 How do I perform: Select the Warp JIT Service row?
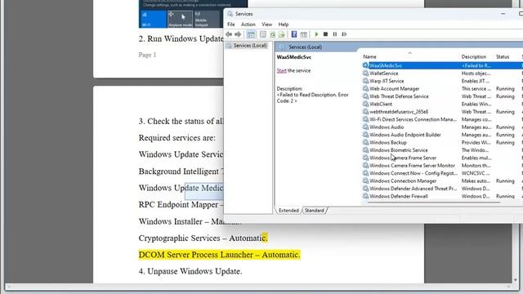tap(442, 81)
